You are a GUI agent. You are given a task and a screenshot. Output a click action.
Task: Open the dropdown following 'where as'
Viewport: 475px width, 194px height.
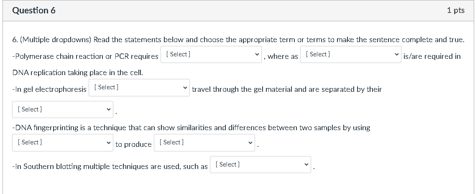point(350,55)
